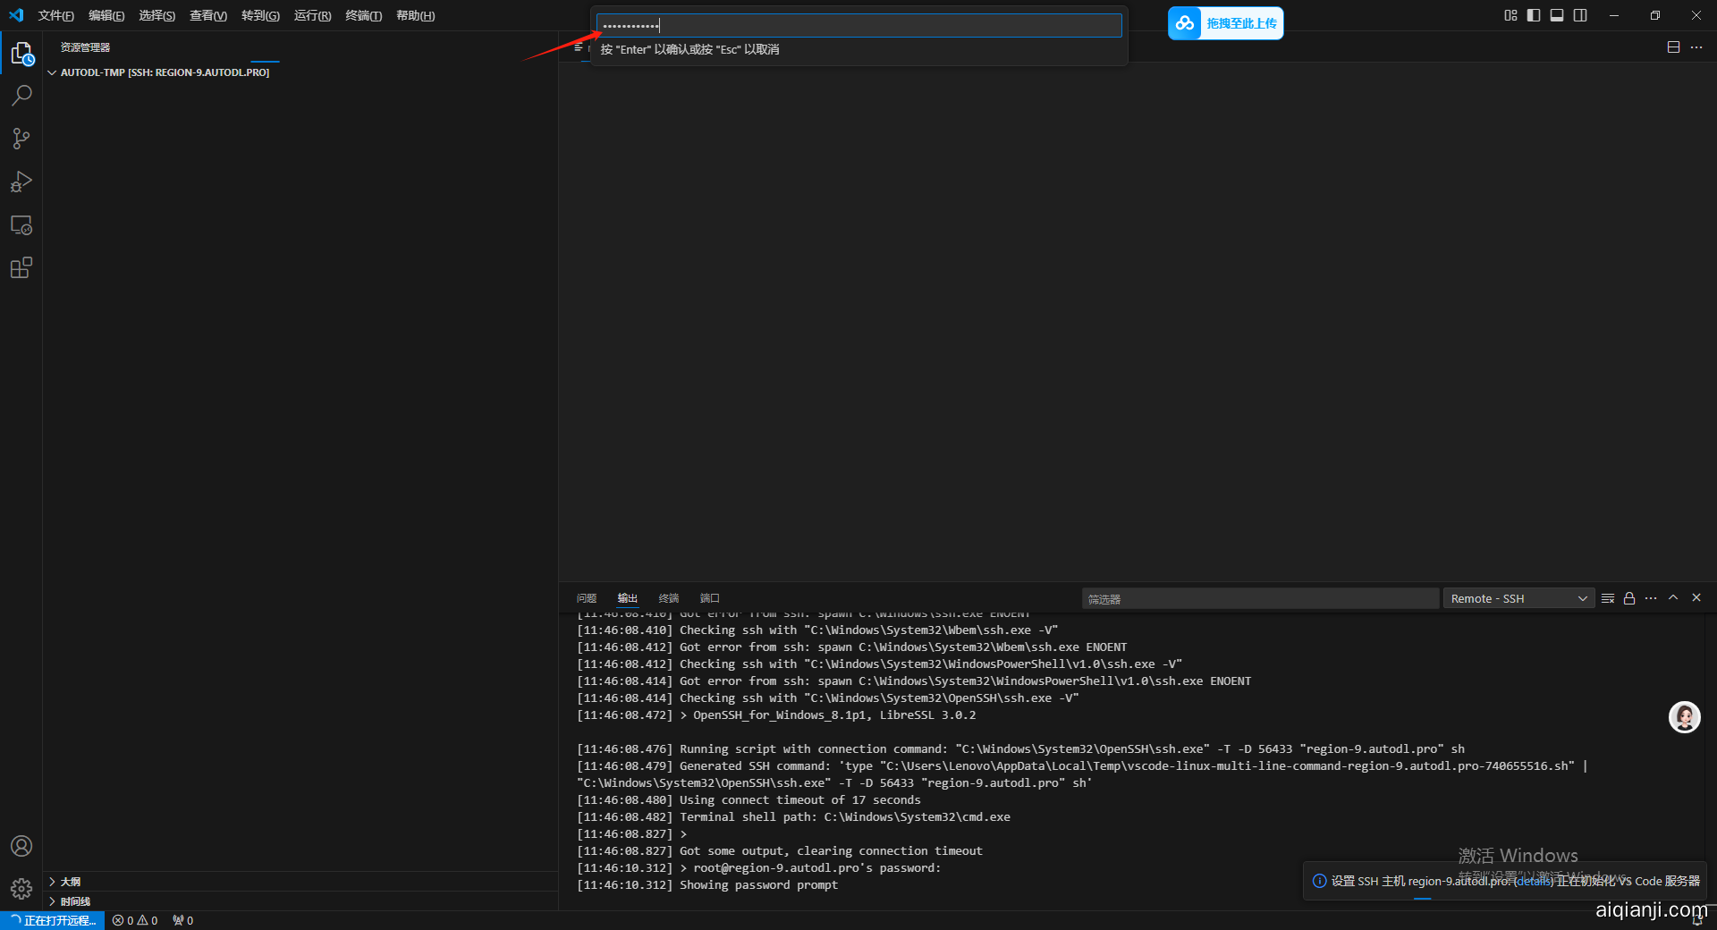Open the Search view in activity bar

(x=21, y=95)
